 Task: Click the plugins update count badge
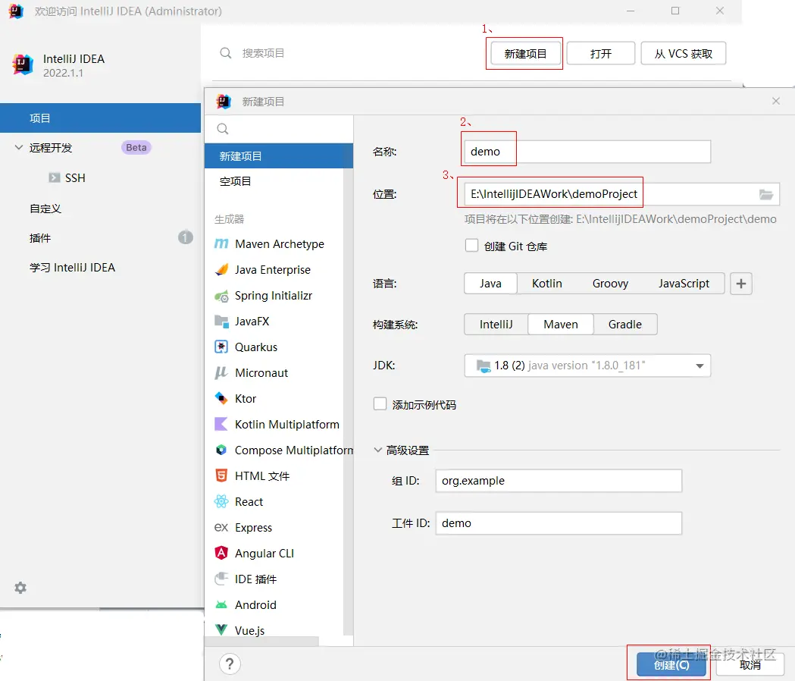186,237
